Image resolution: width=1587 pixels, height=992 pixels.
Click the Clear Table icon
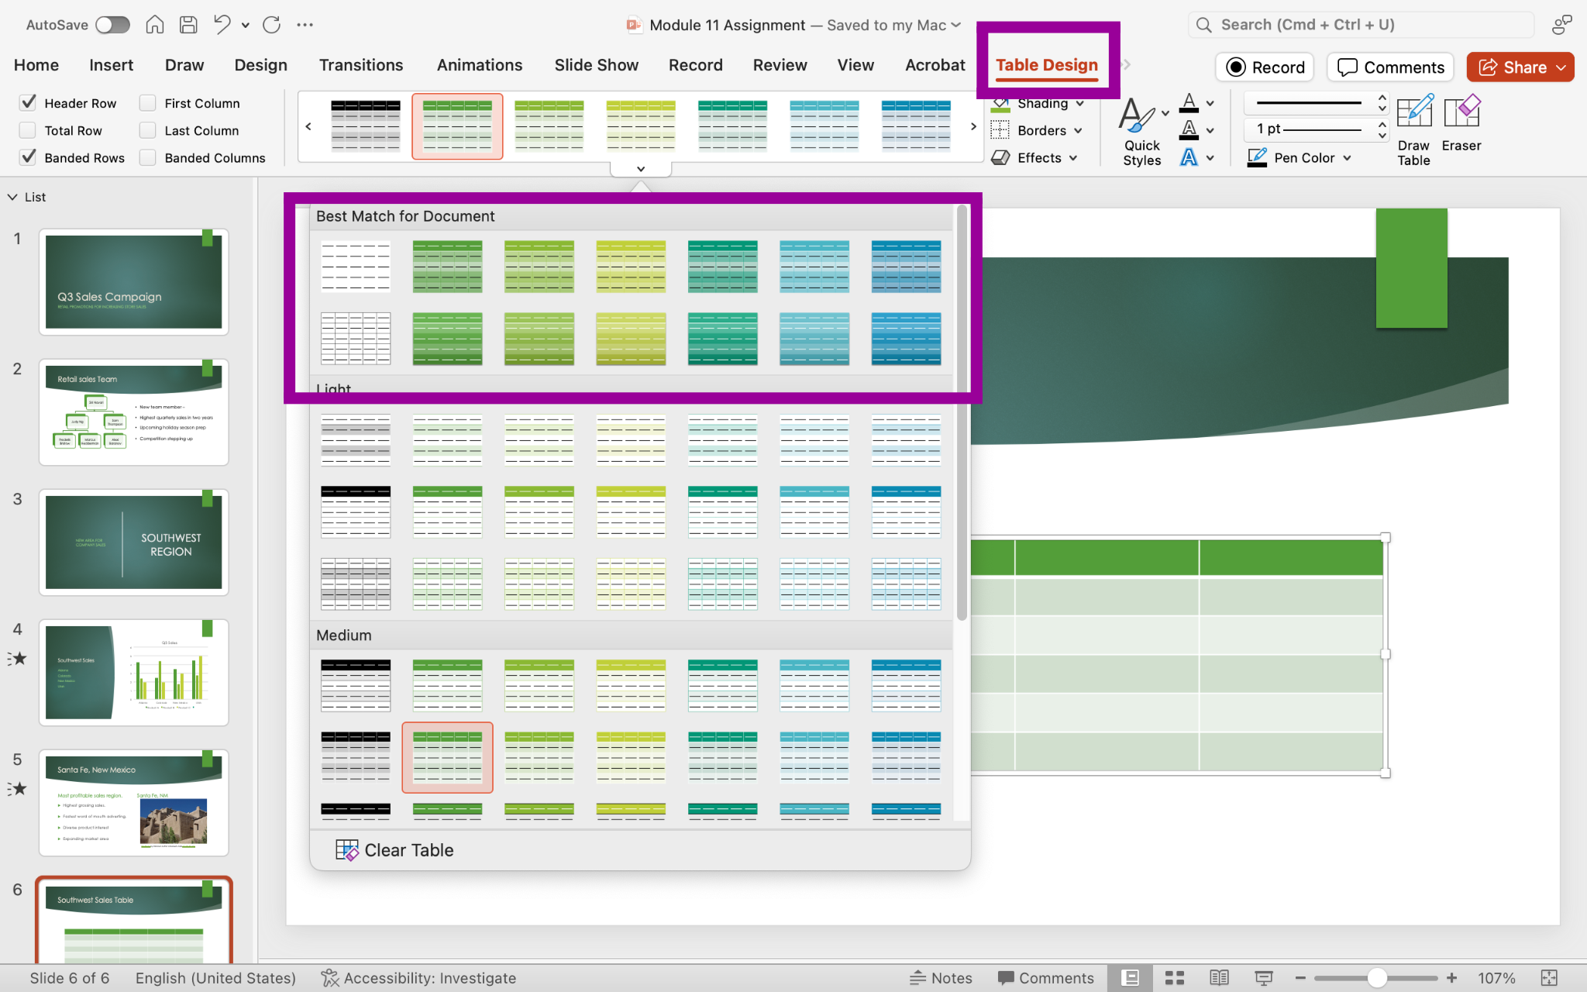pyautogui.click(x=346, y=850)
